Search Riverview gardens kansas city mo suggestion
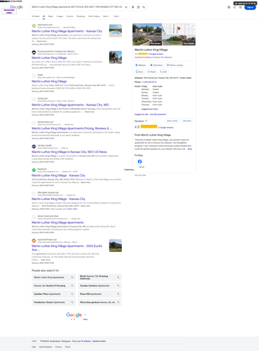This screenshot has width=262, height=351. (99, 303)
